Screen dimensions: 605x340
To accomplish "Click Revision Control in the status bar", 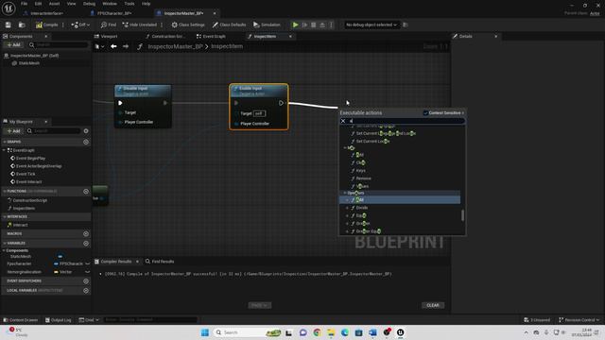I will pos(579,320).
